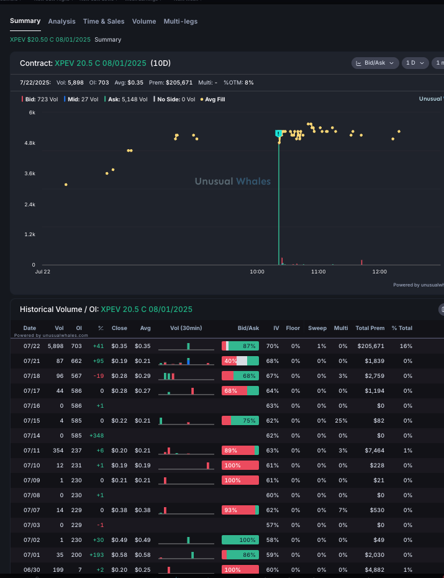The image size is (444, 578).
Task: Sort by the Date column header
Action: (30, 328)
